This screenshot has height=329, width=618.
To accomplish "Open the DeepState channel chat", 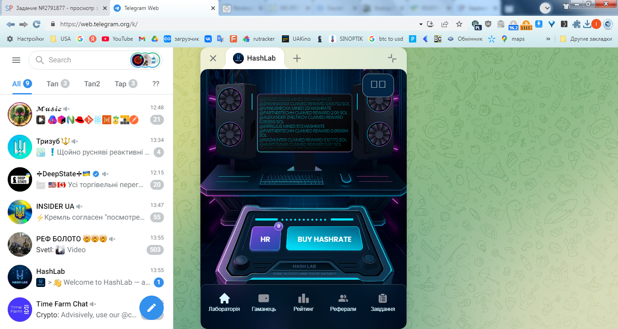I will coord(86,179).
